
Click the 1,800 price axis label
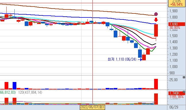pyautogui.click(x=174, y=17)
